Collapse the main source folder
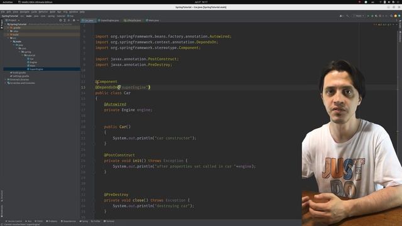 tap(11, 41)
